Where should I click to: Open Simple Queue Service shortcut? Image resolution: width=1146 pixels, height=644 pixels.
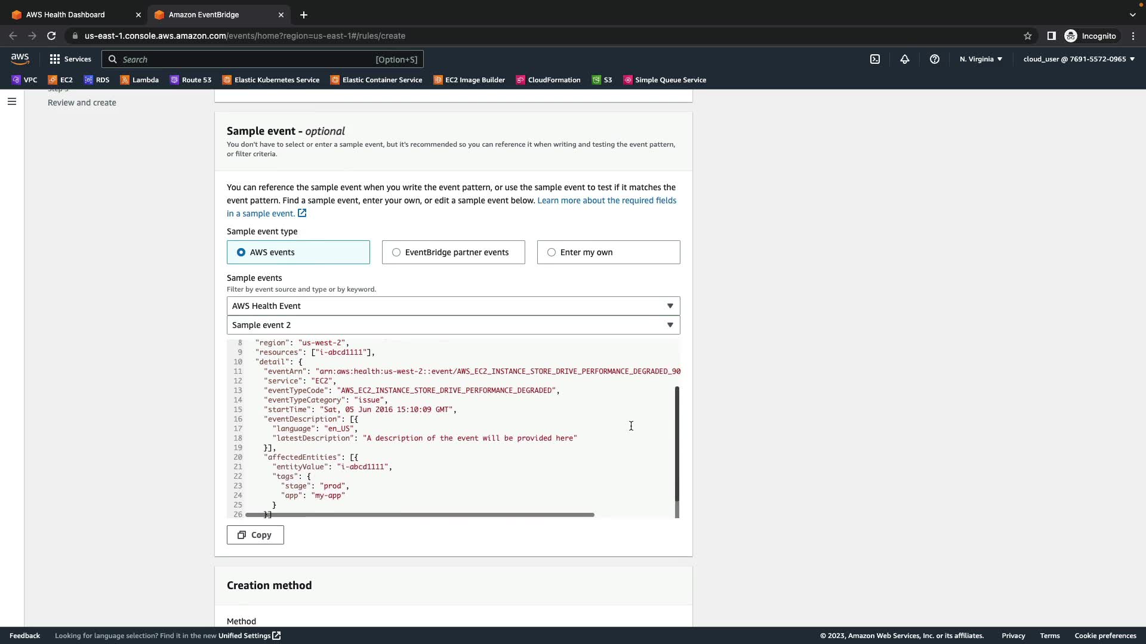tap(664, 80)
